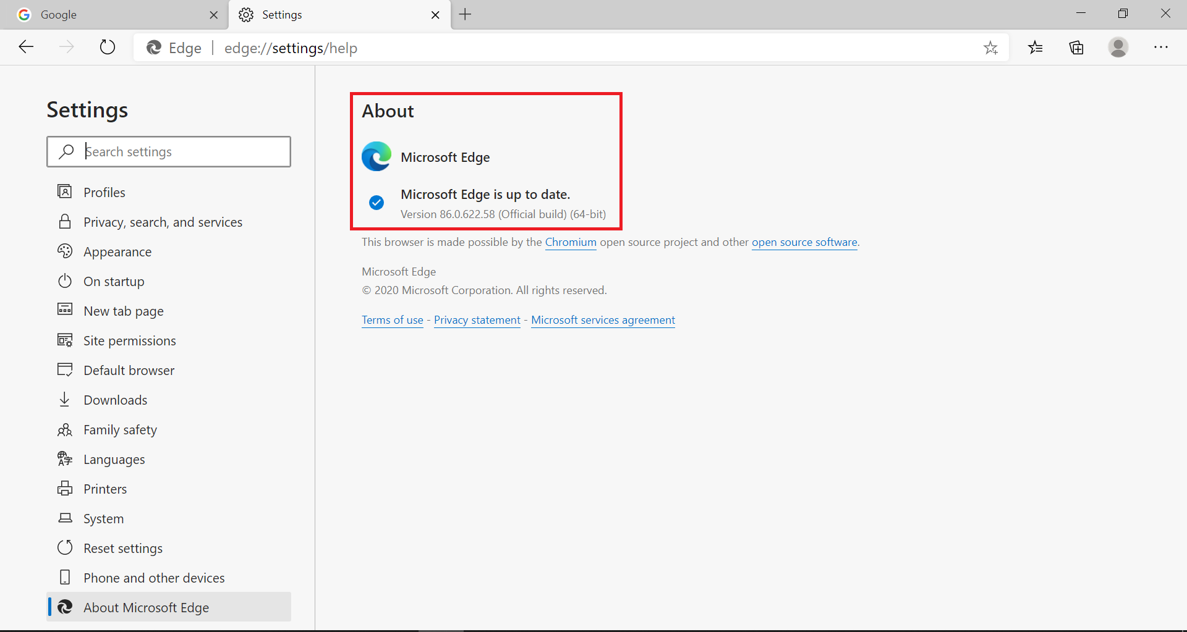
Task: Click the Languages icon
Action: [x=65, y=458]
